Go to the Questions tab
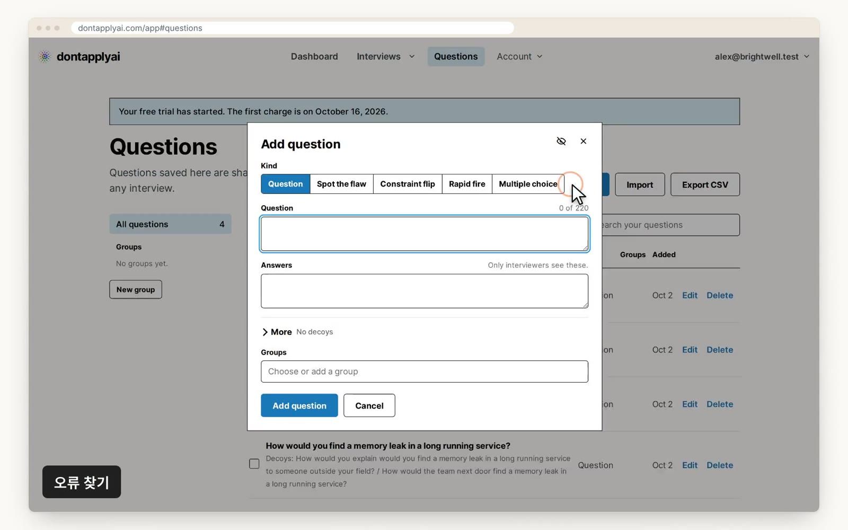The height and width of the screenshot is (530, 848). [x=456, y=57]
